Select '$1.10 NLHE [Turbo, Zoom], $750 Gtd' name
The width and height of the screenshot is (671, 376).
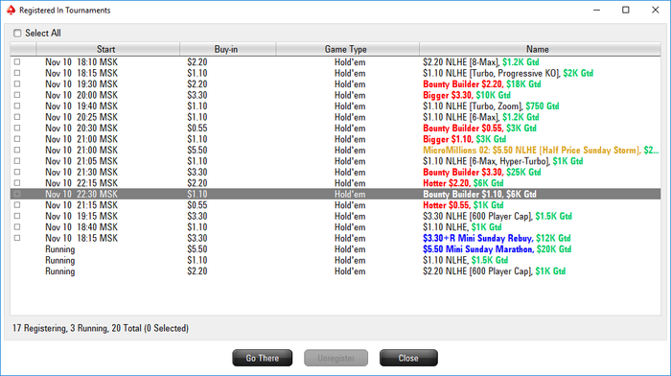491,106
